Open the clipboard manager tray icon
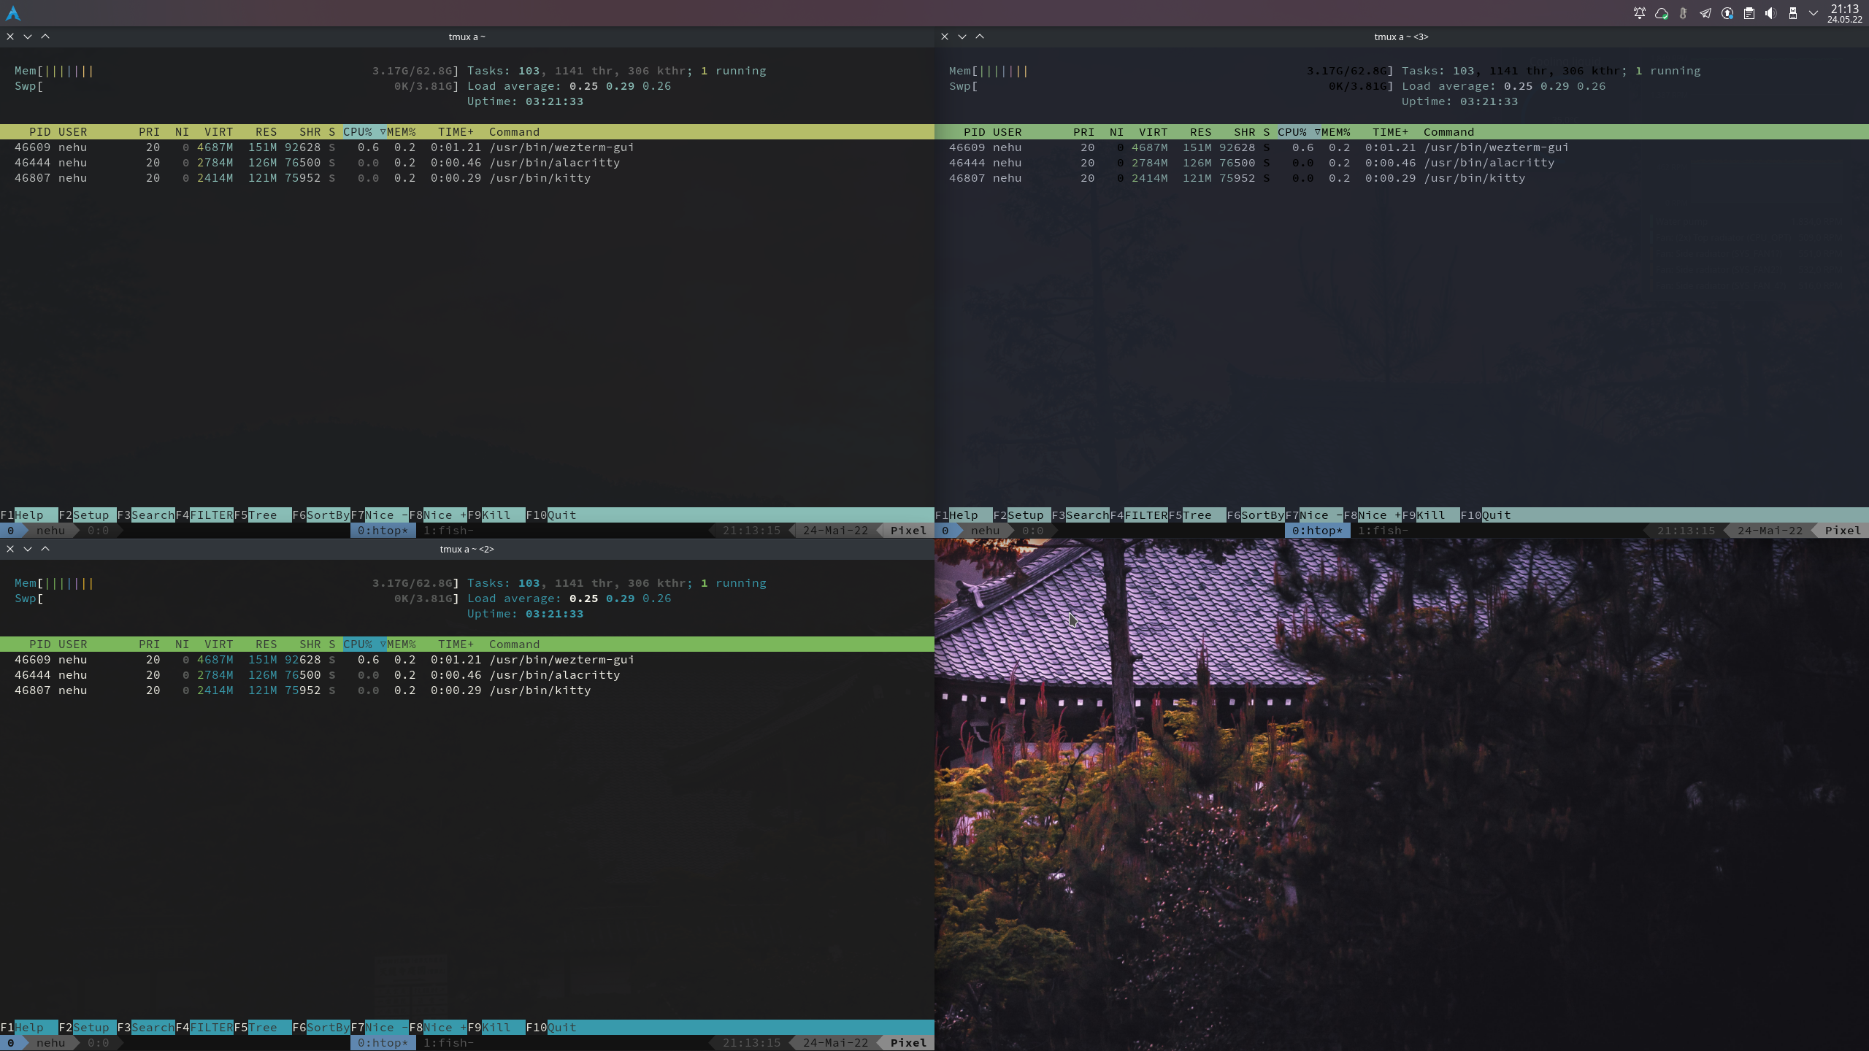The width and height of the screenshot is (1869, 1051). click(1749, 12)
